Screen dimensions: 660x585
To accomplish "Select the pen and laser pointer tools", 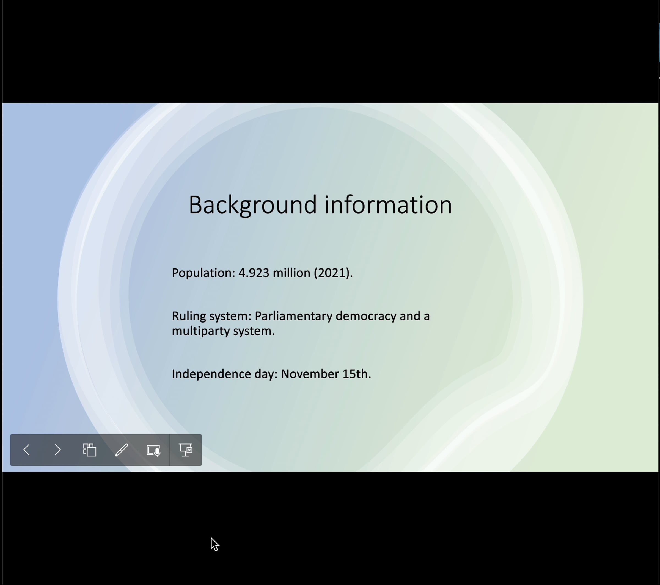I will pyautogui.click(x=121, y=450).
